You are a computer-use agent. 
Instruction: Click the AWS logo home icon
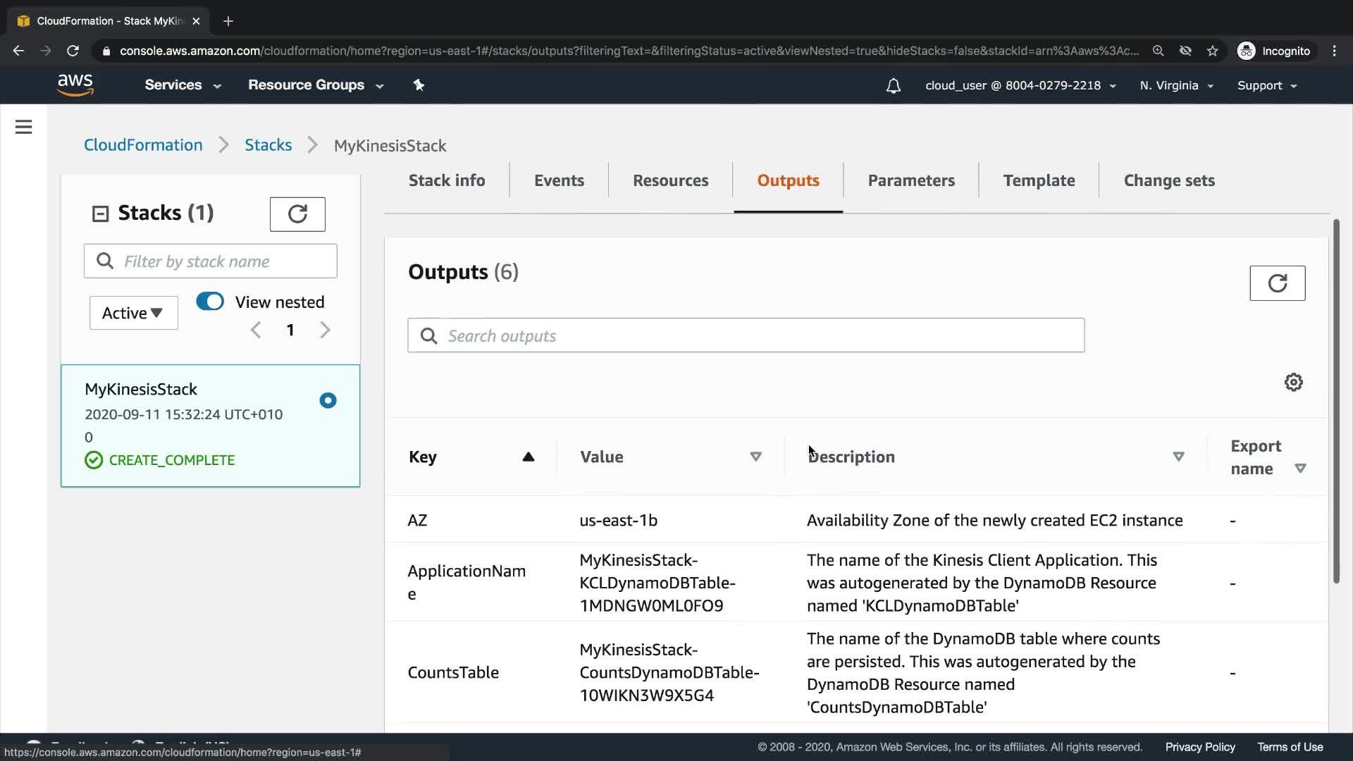point(75,85)
